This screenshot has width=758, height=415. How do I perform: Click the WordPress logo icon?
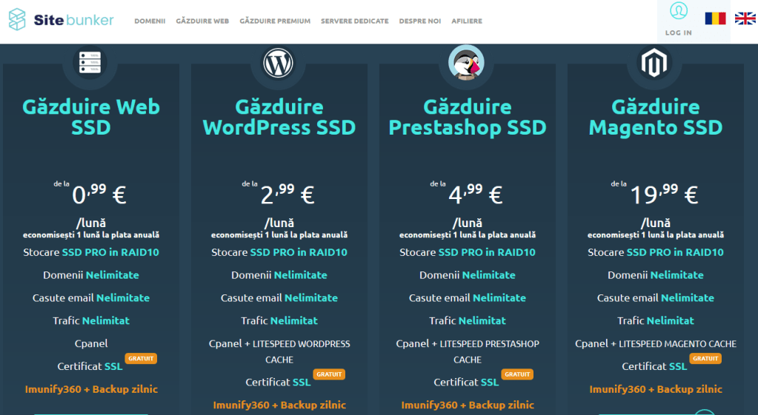click(279, 64)
